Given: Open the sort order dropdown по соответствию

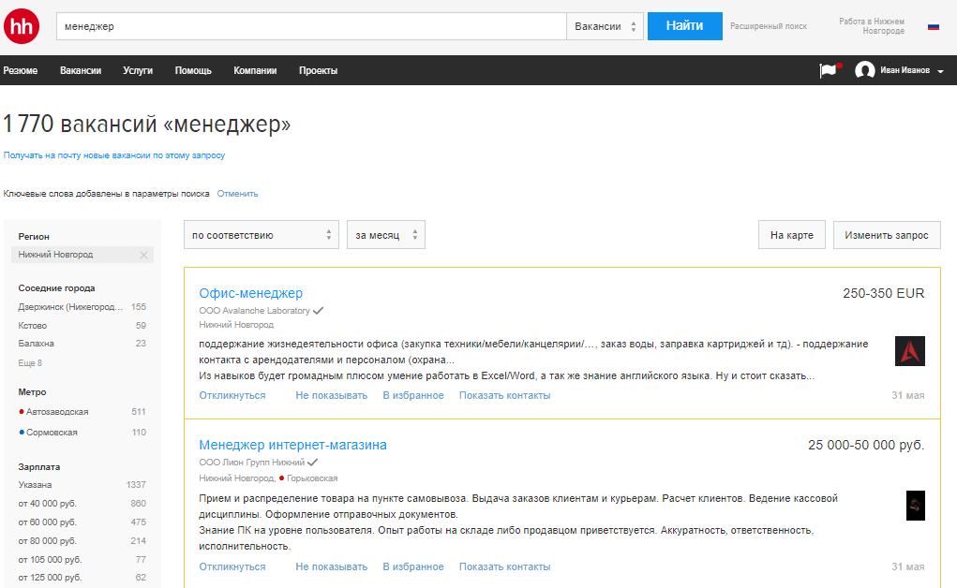Looking at the screenshot, I should 261,234.
